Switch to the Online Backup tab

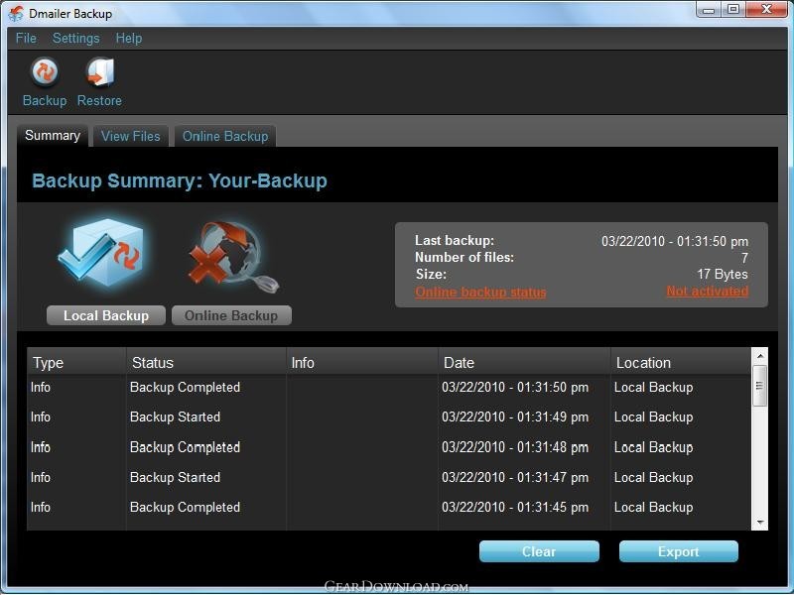224,136
